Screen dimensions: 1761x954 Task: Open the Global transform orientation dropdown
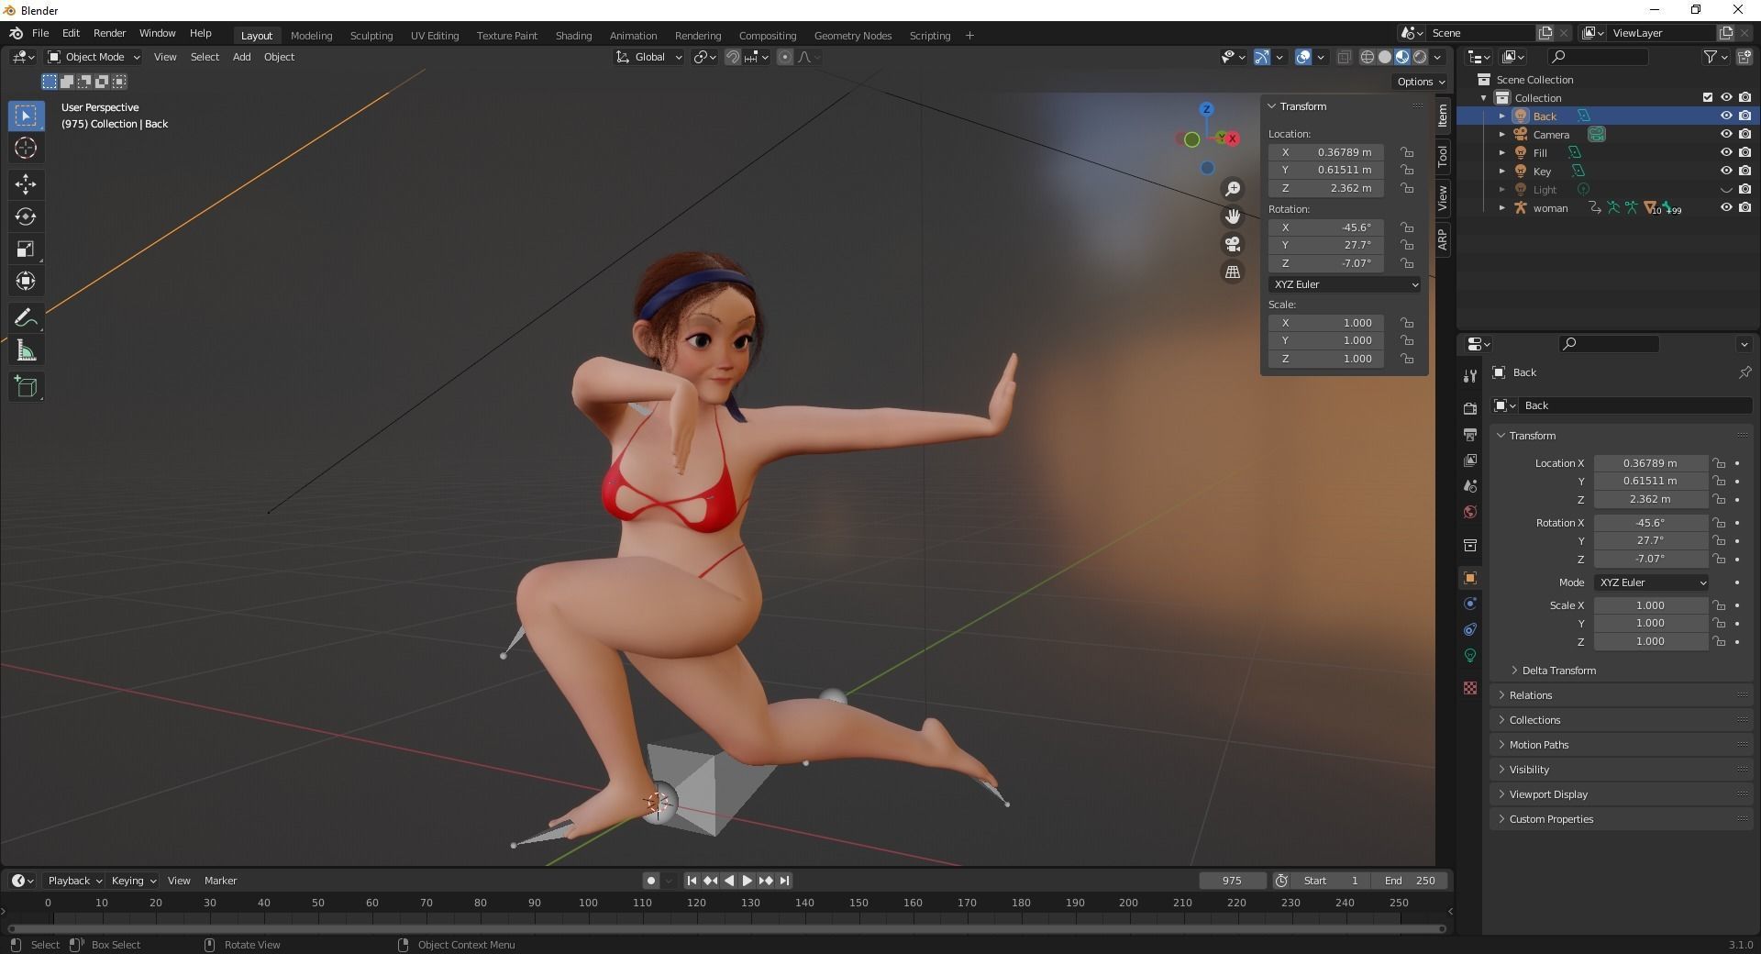click(649, 57)
